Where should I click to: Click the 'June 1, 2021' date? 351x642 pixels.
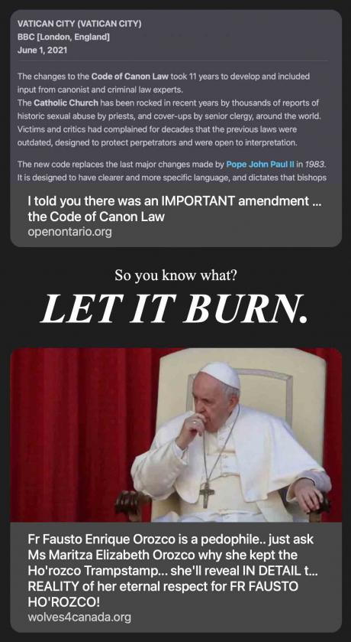point(43,51)
